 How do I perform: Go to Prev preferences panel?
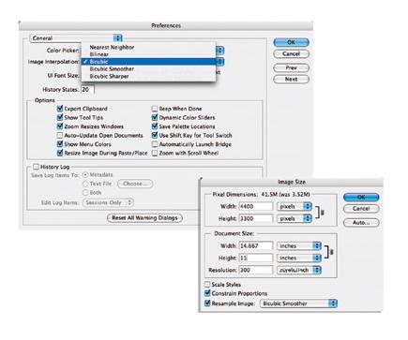point(291,67)
